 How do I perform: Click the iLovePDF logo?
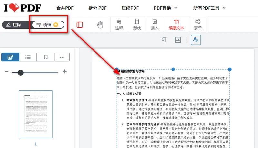pos(23,8)
